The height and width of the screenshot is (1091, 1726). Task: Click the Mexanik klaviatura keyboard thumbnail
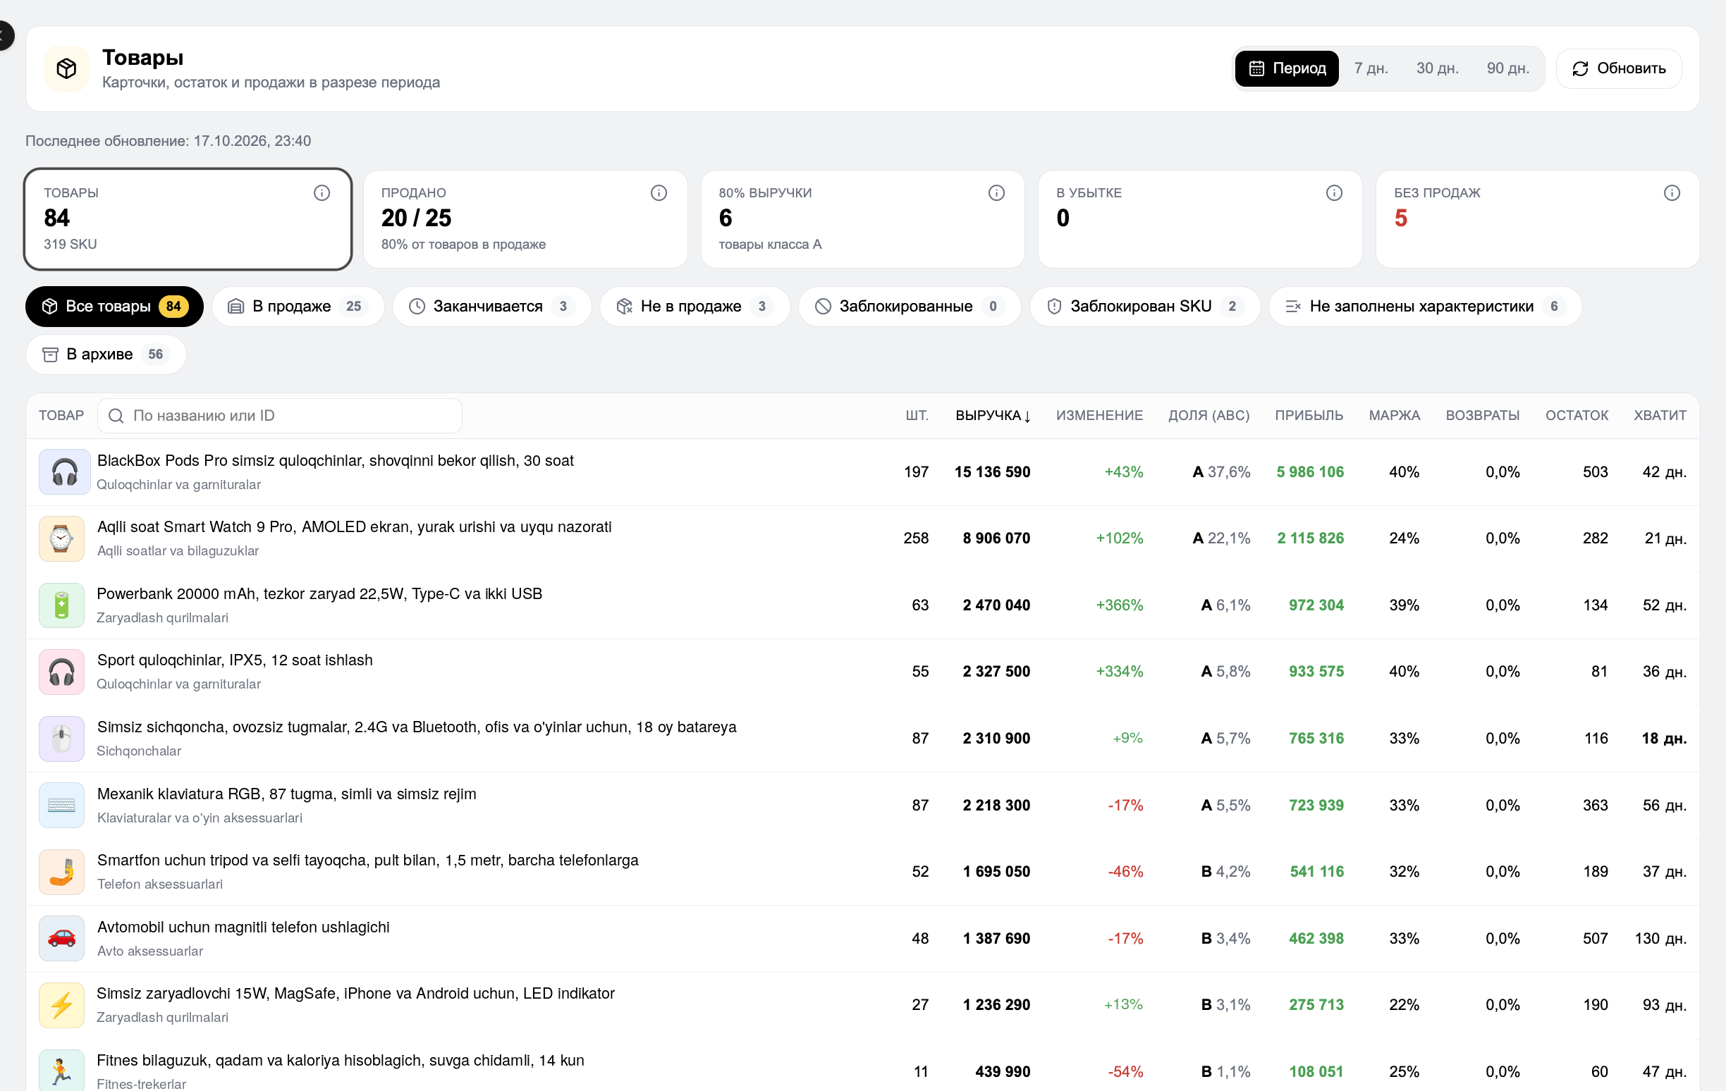coord(61,805)
